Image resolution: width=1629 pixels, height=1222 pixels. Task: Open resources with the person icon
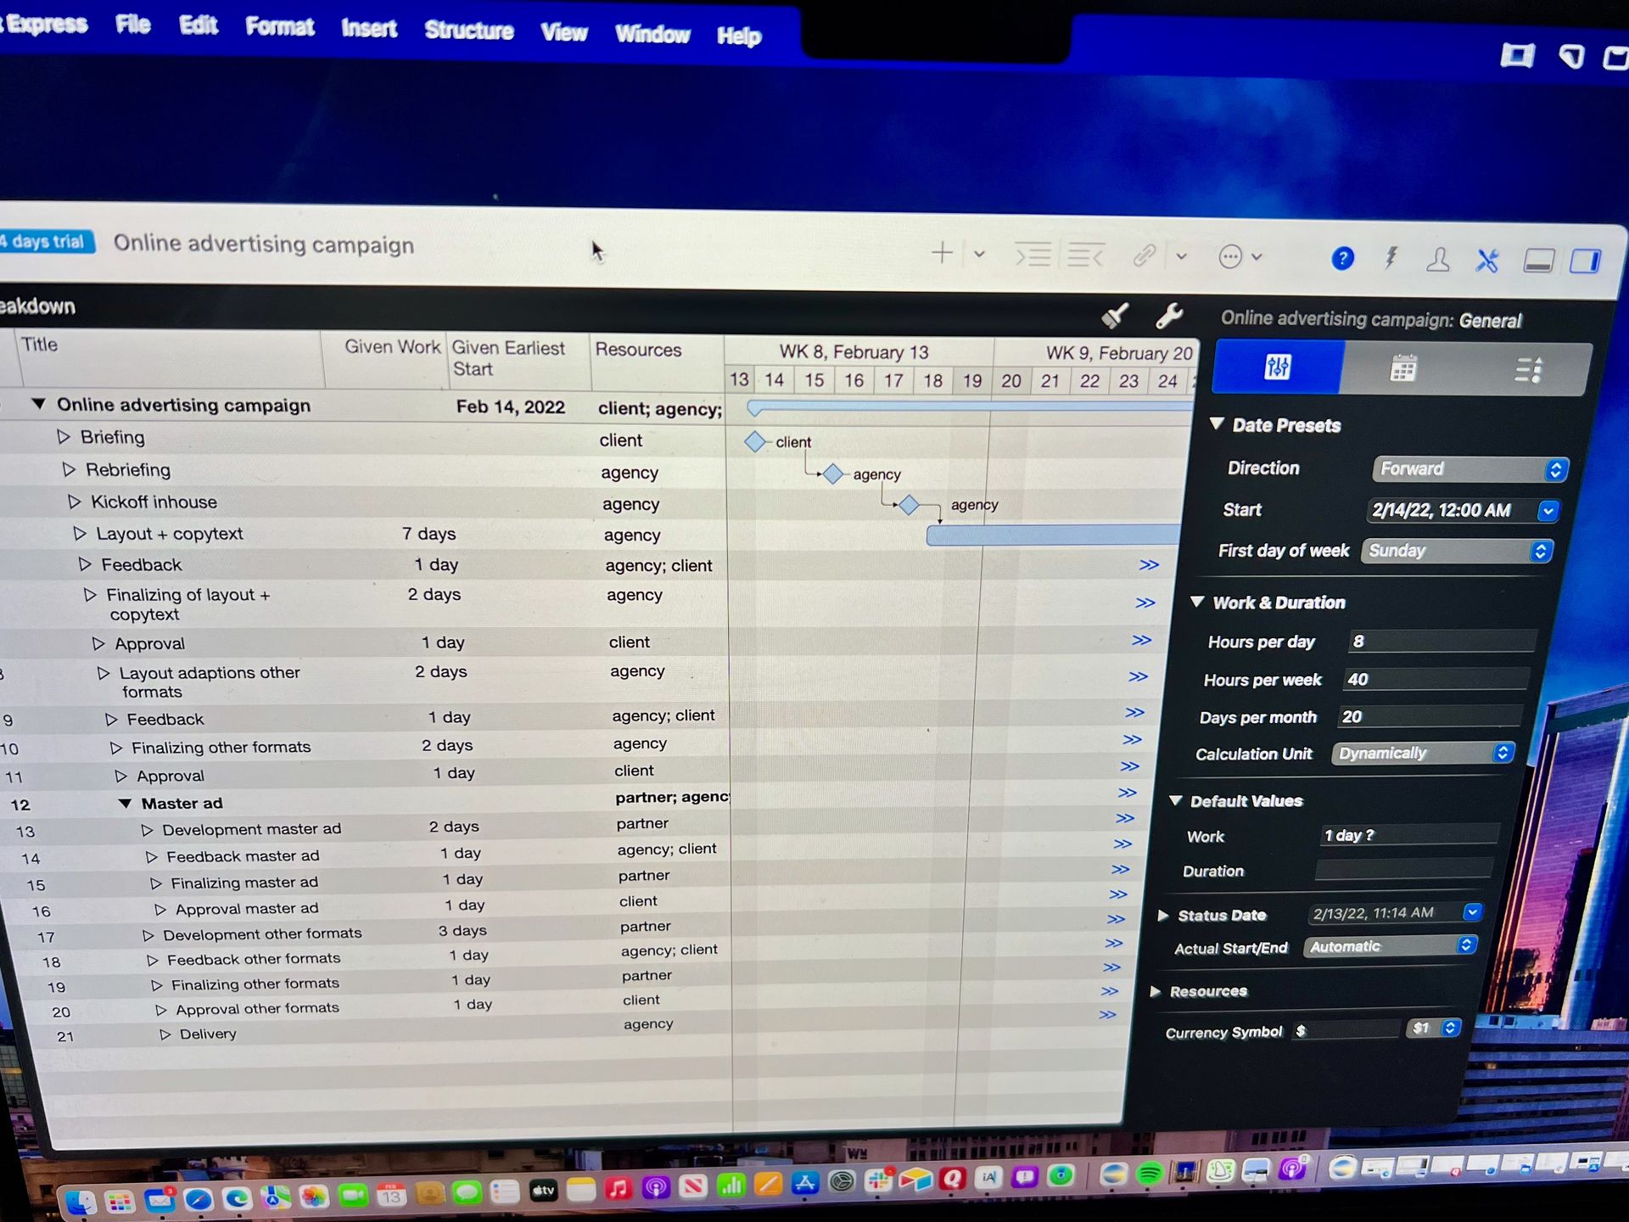click(x=1439, y=260)
